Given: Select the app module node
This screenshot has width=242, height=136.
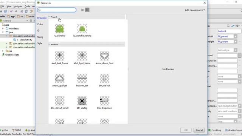Looking at the screenshot, I should (x=6, y=25).
